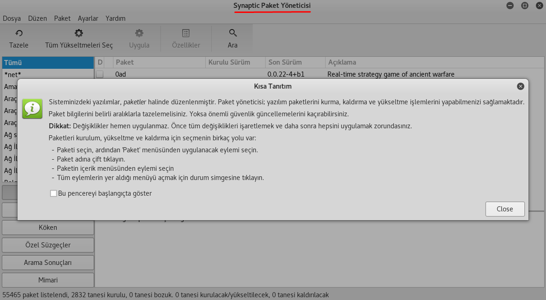Select the *net* category
Image resolution: width=546 pixels, height=300 pixels.
point(48,75)
